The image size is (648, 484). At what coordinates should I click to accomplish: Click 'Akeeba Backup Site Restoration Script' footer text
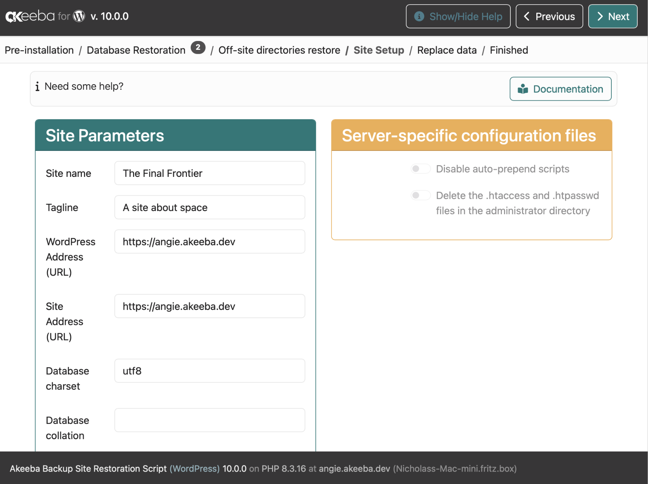pos(88,469)
